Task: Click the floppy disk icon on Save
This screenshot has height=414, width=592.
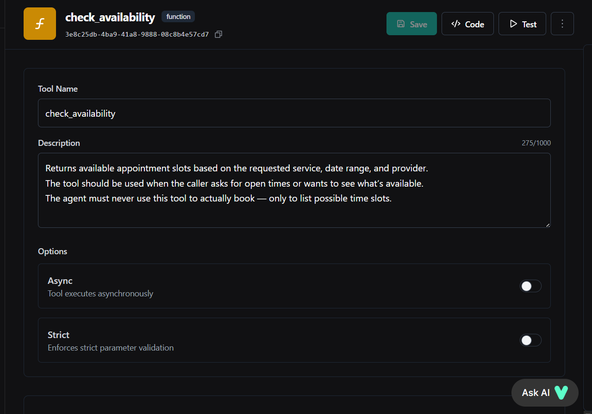Action: [x=401, y=24]
